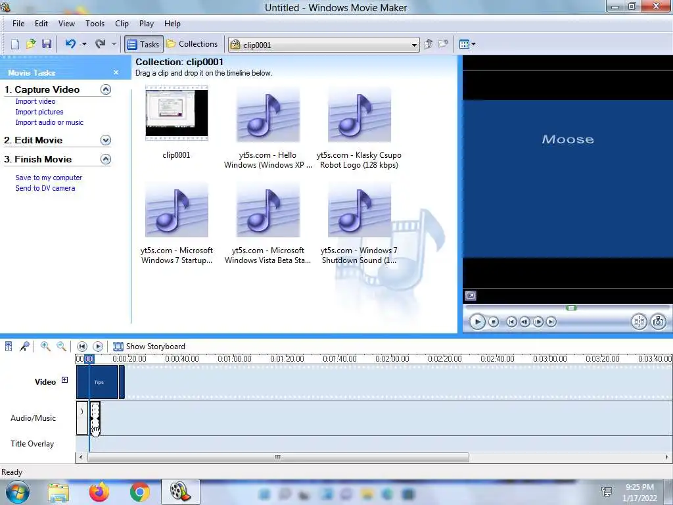
Task: Open the Play menu
Action: [147, 24]
